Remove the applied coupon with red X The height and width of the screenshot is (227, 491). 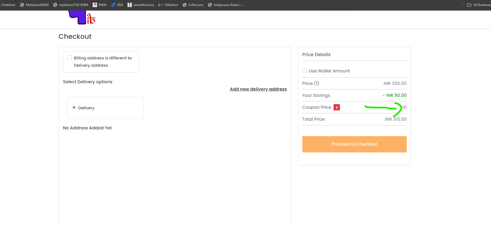click(x=337, y=107)
